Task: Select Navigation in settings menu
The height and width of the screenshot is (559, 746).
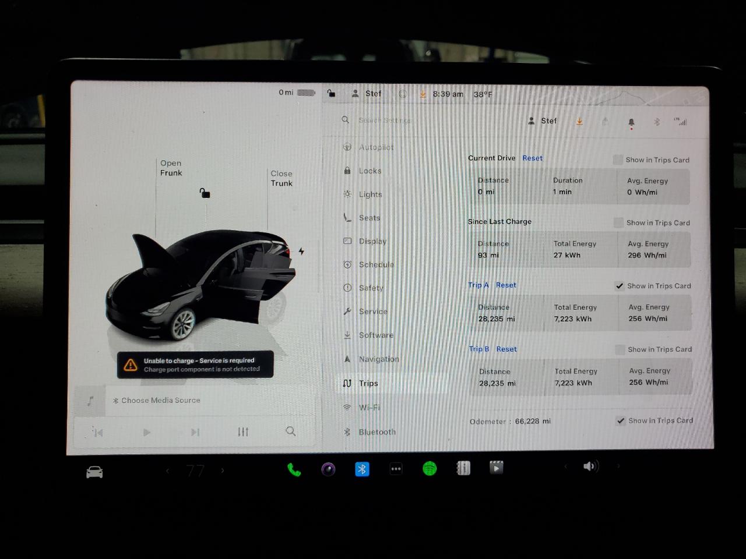Action: (x=379, y=359)
